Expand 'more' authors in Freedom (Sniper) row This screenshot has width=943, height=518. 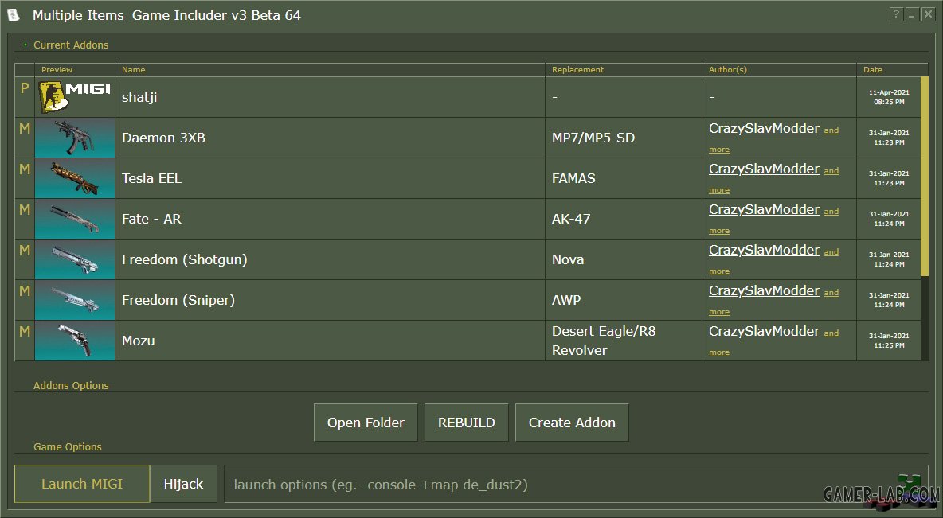(718, 312)
